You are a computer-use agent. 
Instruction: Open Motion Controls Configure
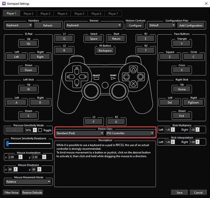(x=135, y=25)
